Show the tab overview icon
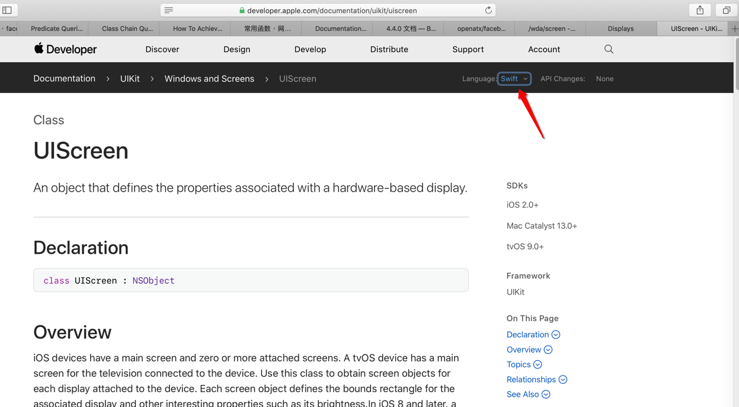The height and width of the screenshot is (407, 739). pyautogui.click(x=726, y=10)
